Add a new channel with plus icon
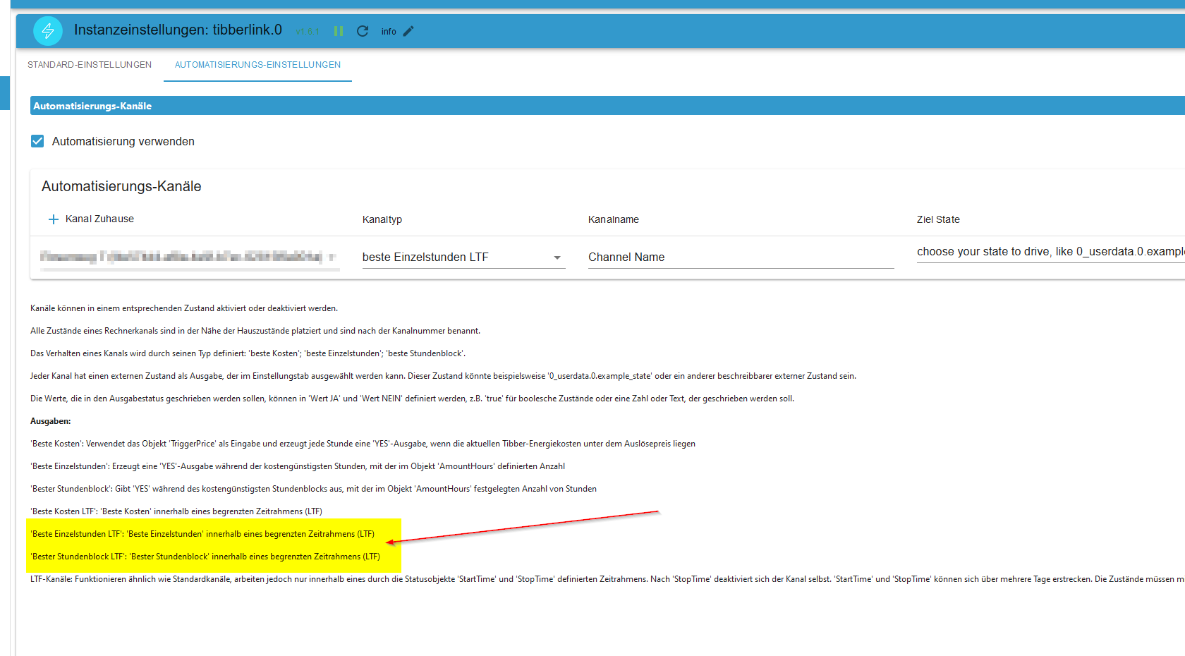1185x656 pixels. [53, 219]
